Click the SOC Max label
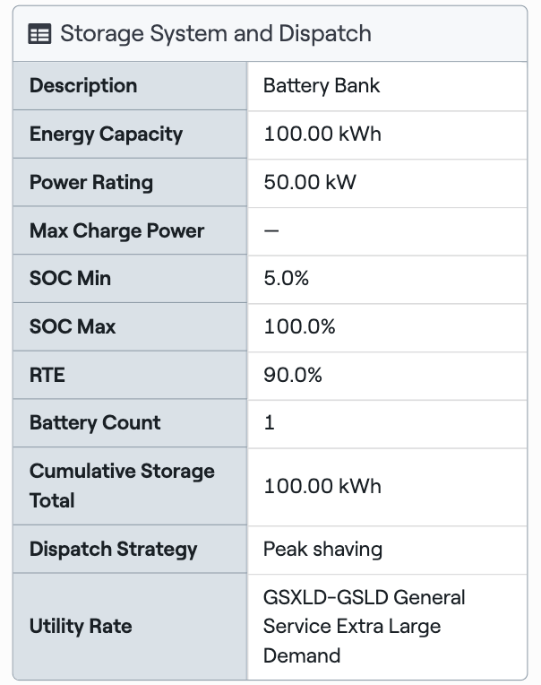541x685 pixels. [x=73, y=326]
